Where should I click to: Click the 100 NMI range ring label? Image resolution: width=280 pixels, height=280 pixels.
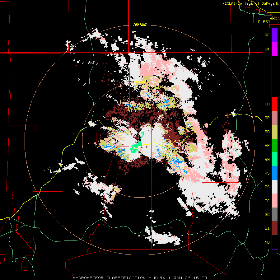(x=140, y=25)
